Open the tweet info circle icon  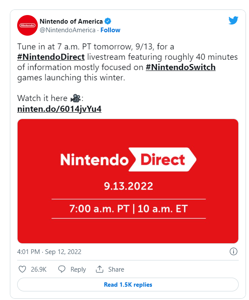pyautogui.click(x=233, y=251)
